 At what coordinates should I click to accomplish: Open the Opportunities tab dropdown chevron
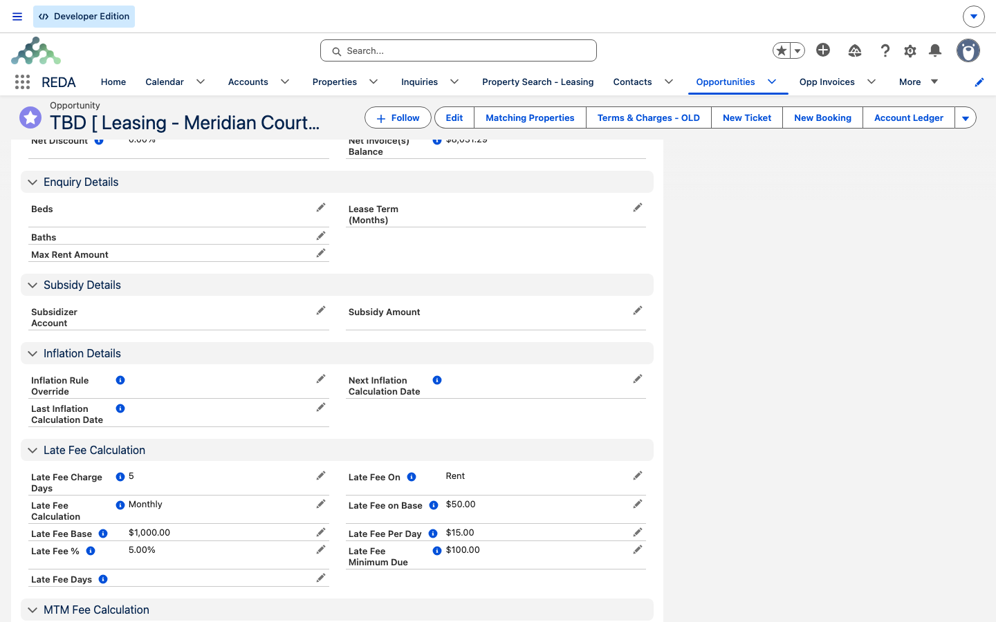(772, 82)
